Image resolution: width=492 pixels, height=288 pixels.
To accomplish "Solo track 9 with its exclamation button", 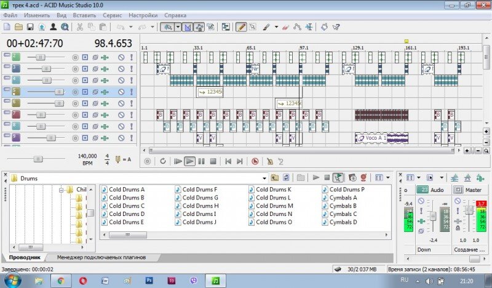I will (x=132, y=138).
